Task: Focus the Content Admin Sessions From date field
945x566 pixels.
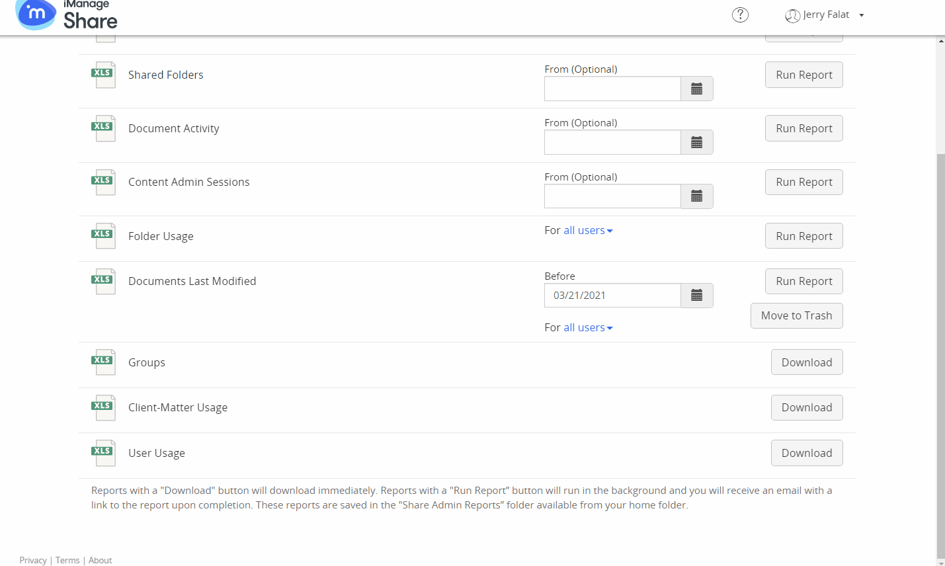Action: click(x=612, y=196)
